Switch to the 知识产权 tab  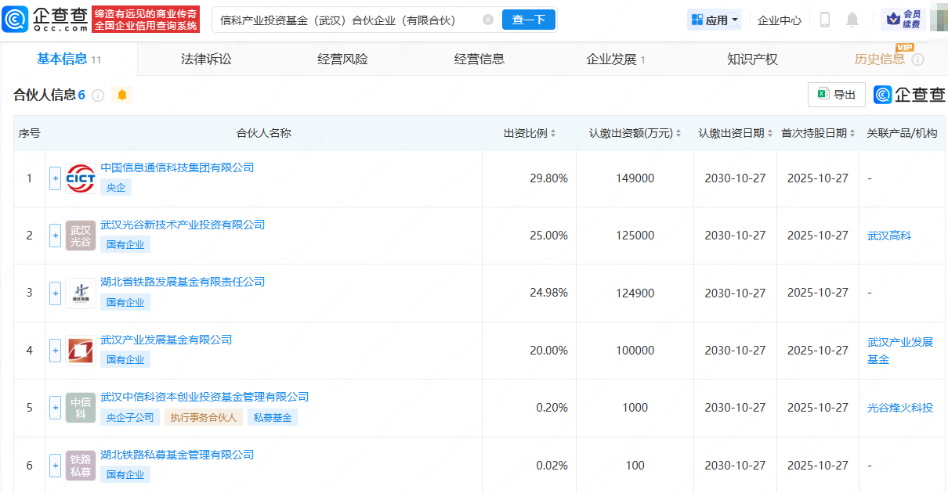click(752, 59)
